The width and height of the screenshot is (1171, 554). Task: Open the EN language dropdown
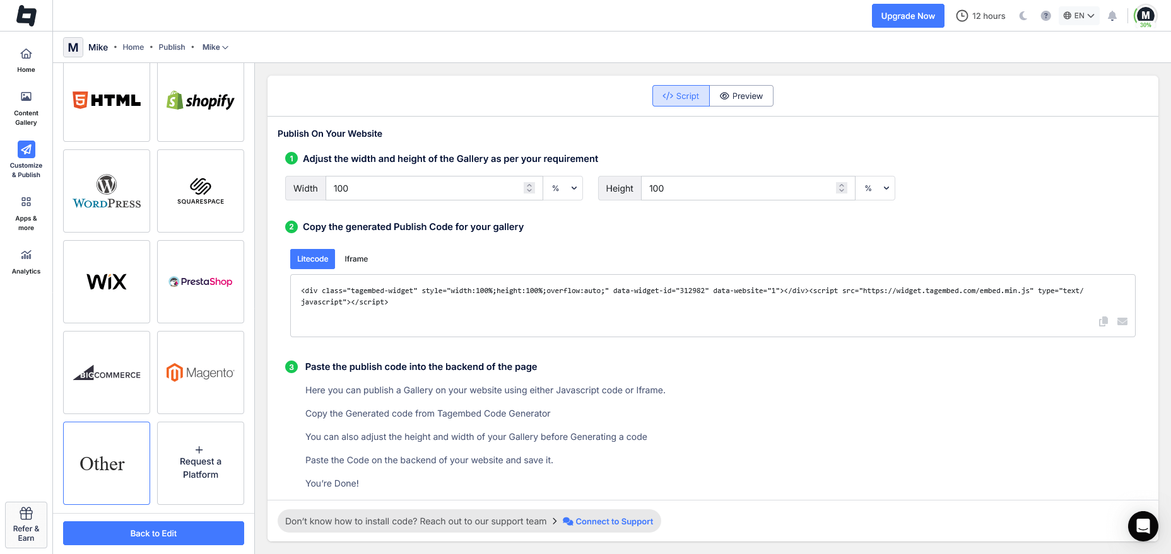1079,16
